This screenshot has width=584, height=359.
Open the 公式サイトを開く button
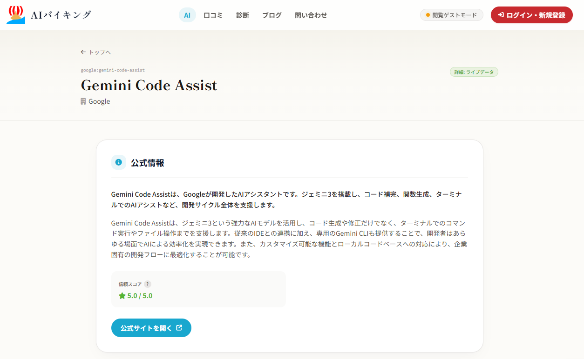pyautogui.click(x=151, y=328)
